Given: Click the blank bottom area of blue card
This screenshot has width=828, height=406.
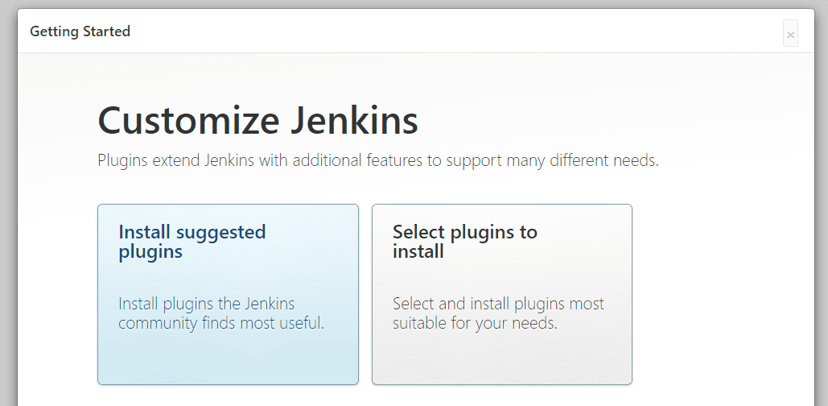Looking at the screenshot, I should (228, 361).
